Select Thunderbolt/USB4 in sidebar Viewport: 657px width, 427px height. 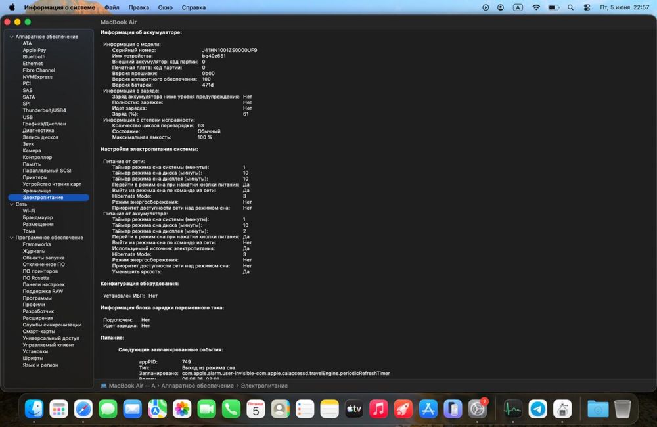(x=45, y=110)
